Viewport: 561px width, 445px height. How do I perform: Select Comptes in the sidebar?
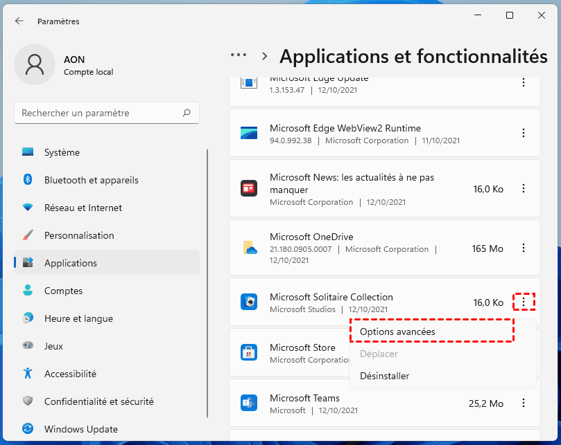pyautogui.click(x=63, y=291)
